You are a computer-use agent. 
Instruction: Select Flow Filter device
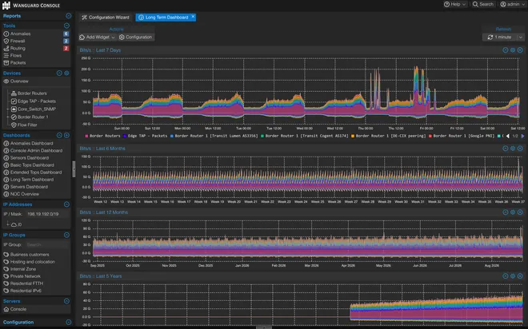pos(27,125)
